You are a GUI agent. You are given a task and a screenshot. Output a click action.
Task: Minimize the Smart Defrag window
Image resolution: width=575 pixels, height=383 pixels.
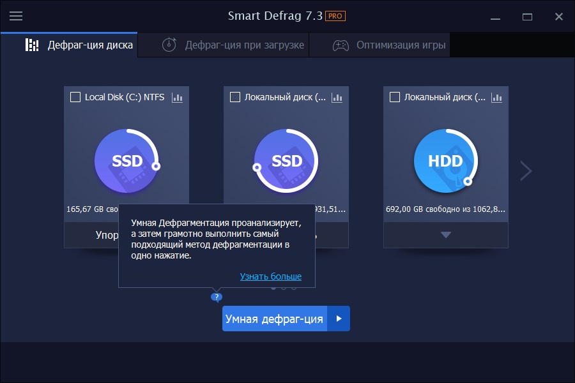(x=495, y=17)
